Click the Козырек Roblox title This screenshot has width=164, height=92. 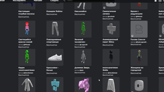click(54, 11)
